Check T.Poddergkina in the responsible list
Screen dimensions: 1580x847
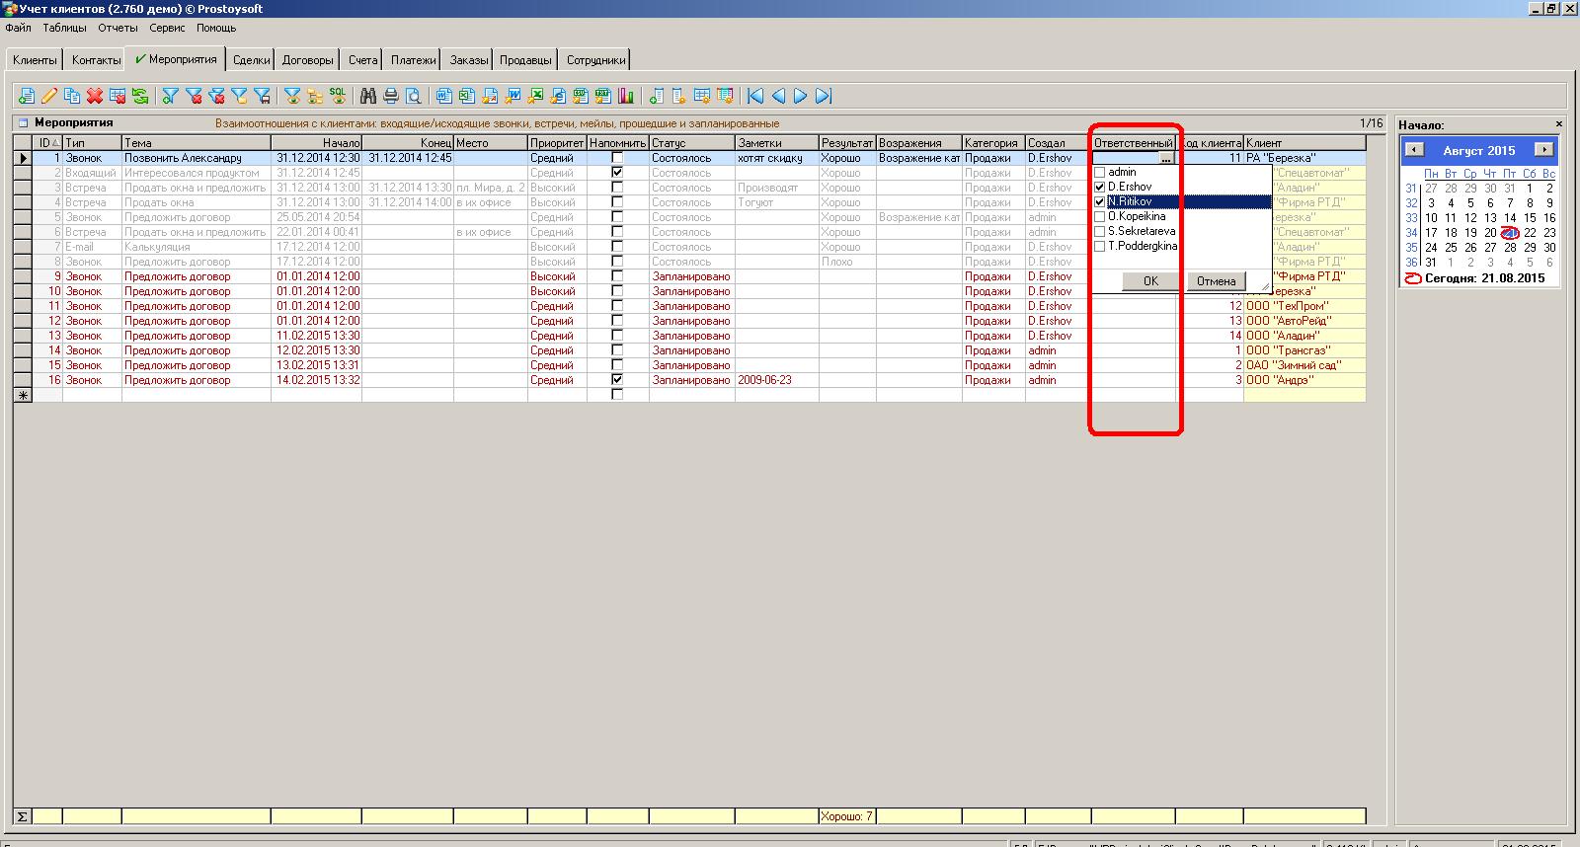[1100, 247]
